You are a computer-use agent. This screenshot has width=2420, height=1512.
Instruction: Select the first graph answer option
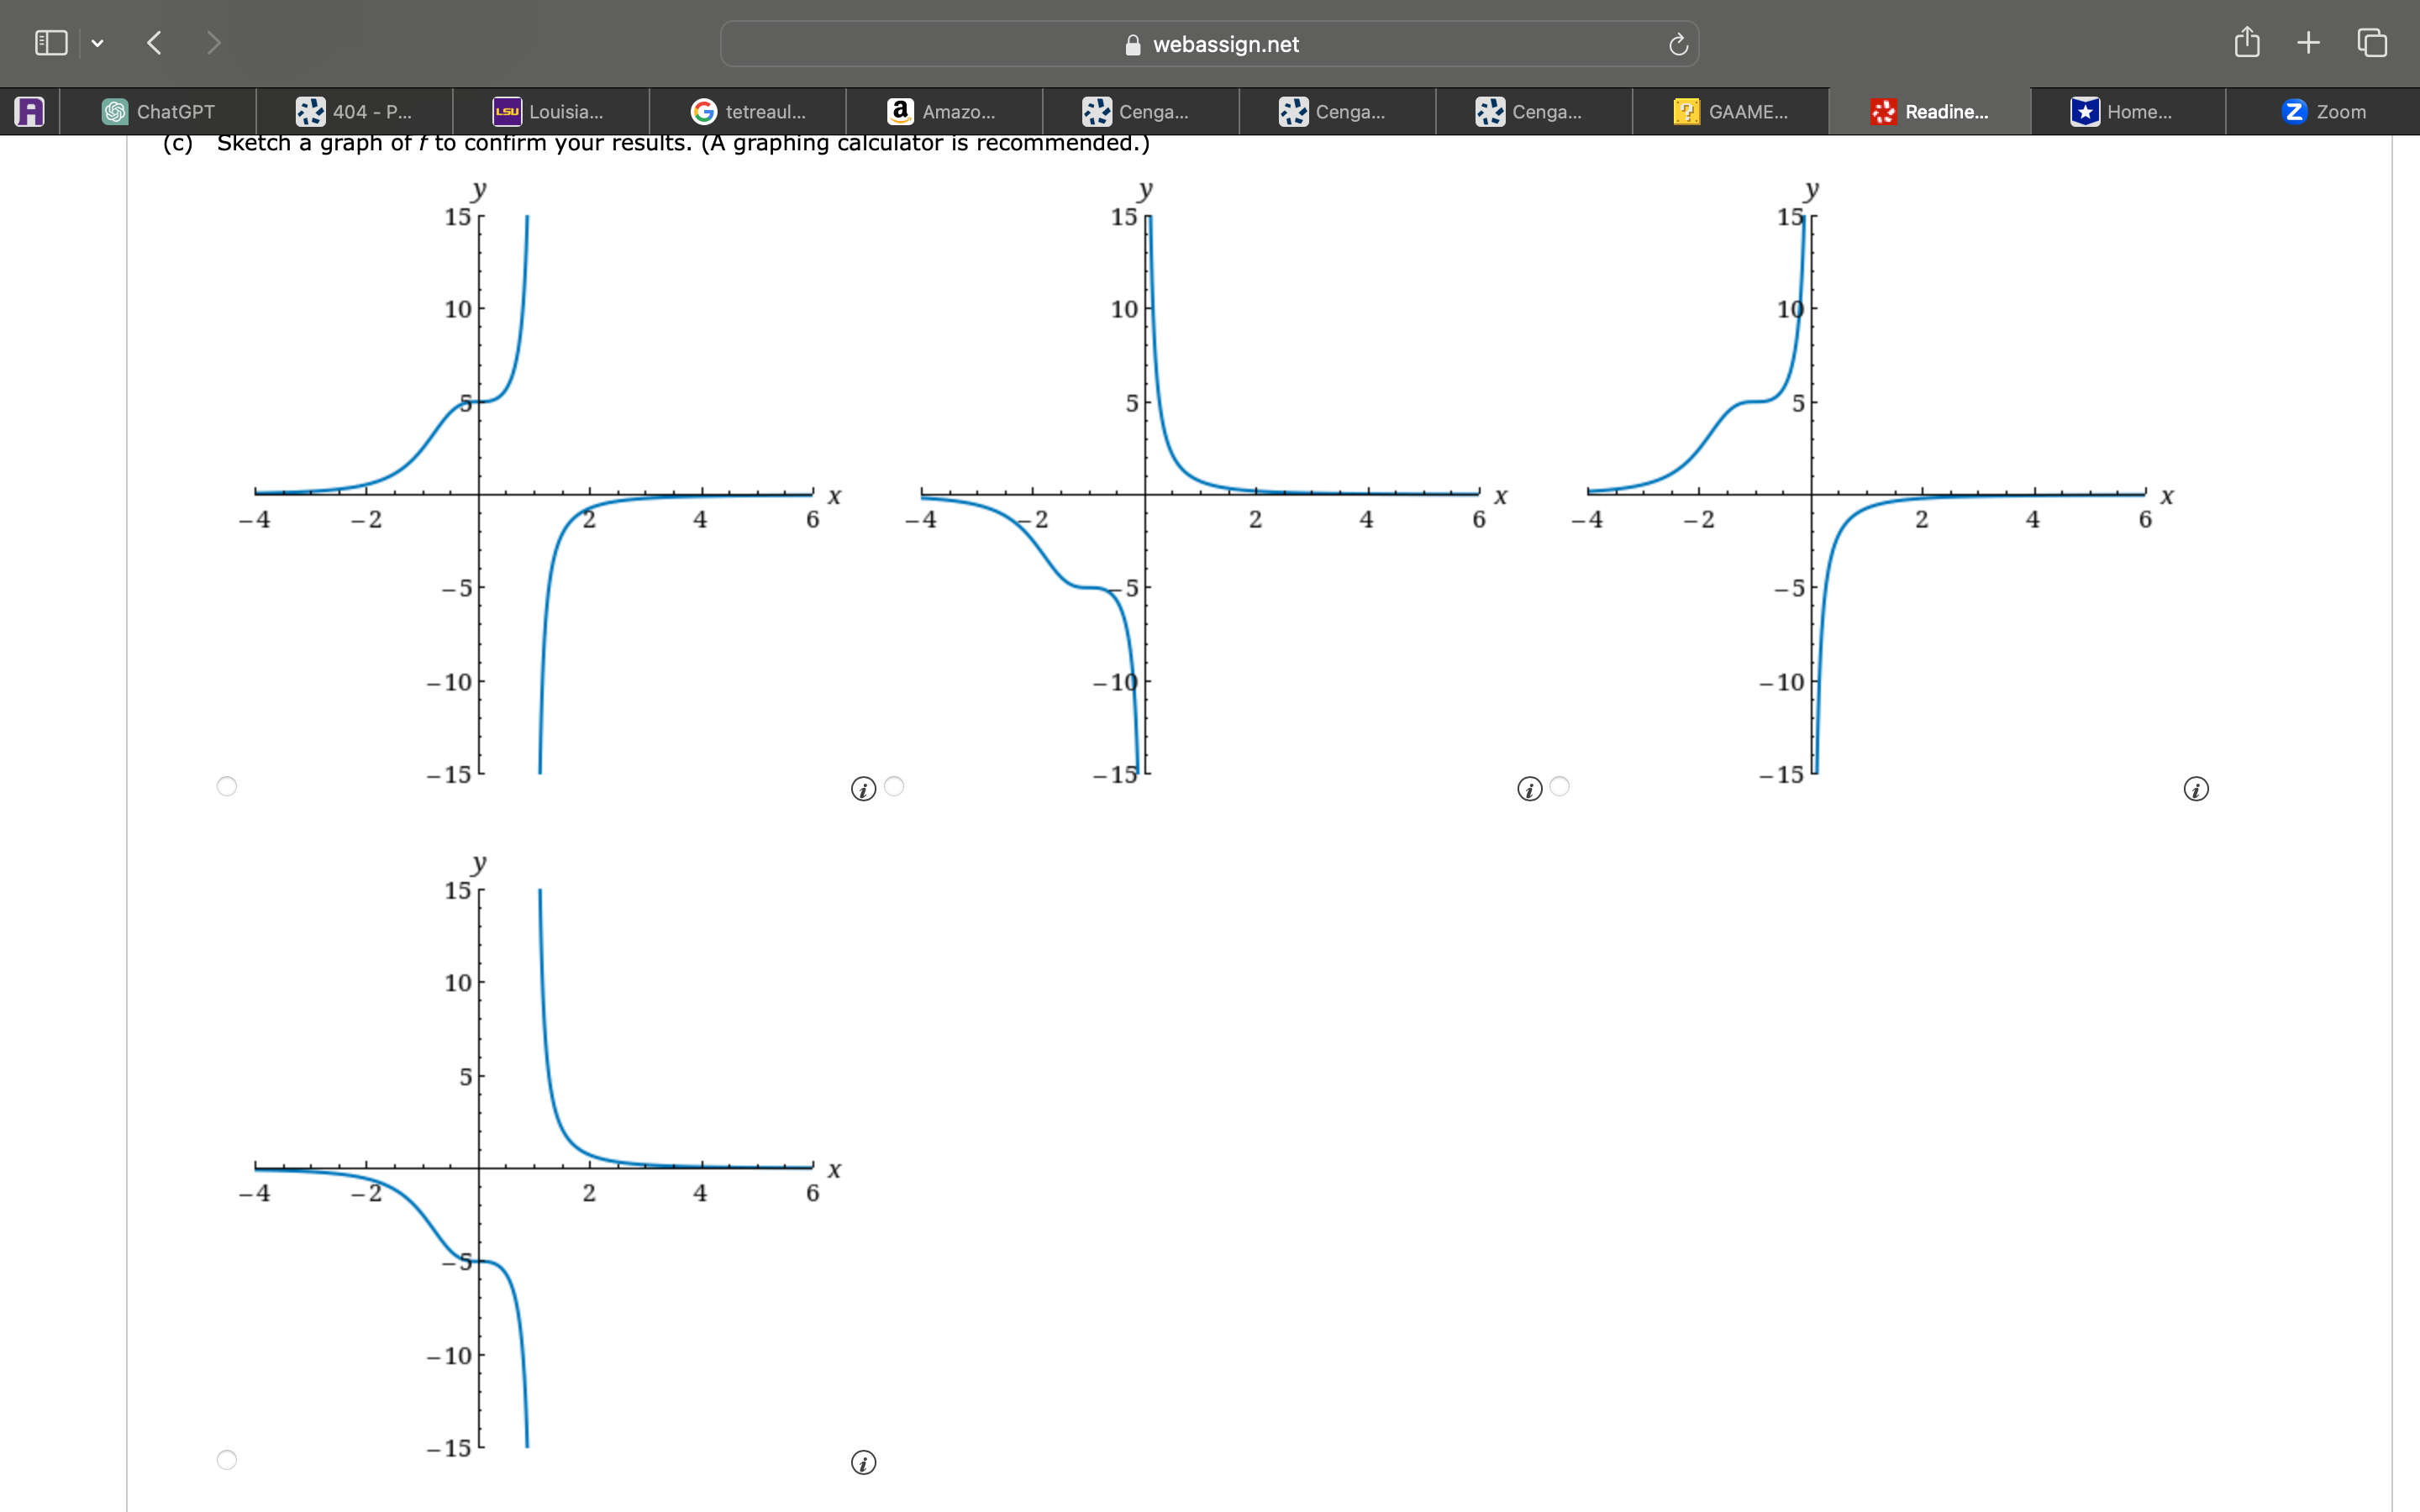227,786
